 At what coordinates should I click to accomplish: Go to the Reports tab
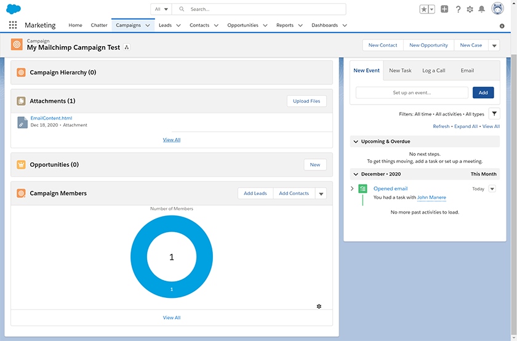(285, 25)
